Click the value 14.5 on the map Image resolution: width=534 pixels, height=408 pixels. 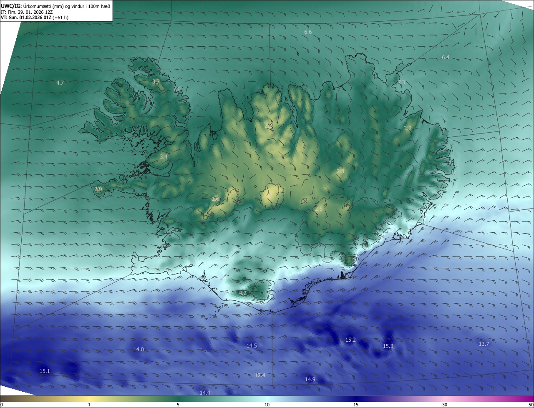pos(252,345)
